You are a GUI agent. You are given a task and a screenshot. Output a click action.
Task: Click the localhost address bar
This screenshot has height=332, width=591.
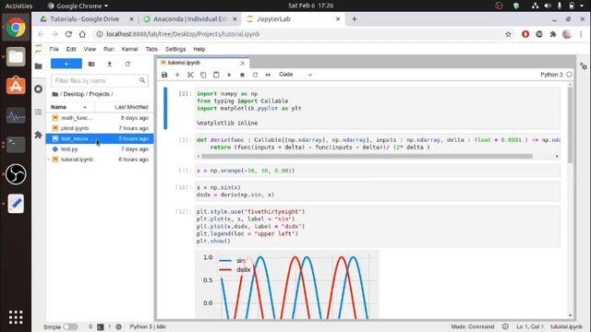(x=297, y=34)
